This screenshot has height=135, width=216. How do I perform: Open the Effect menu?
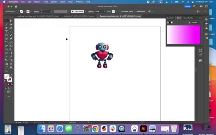[x=62, y=2]
